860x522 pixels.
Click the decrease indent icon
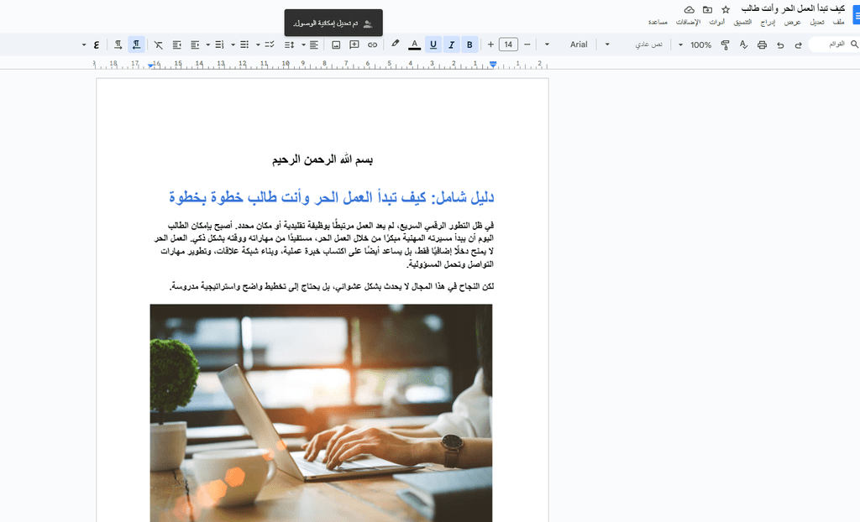(195, 45)
